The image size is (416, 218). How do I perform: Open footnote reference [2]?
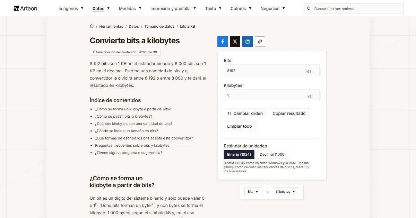coord(153,204)
